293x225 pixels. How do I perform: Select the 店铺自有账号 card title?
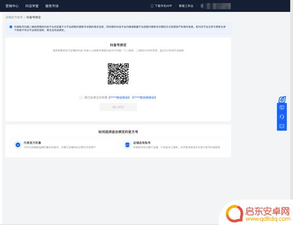(x=141, y=143)
